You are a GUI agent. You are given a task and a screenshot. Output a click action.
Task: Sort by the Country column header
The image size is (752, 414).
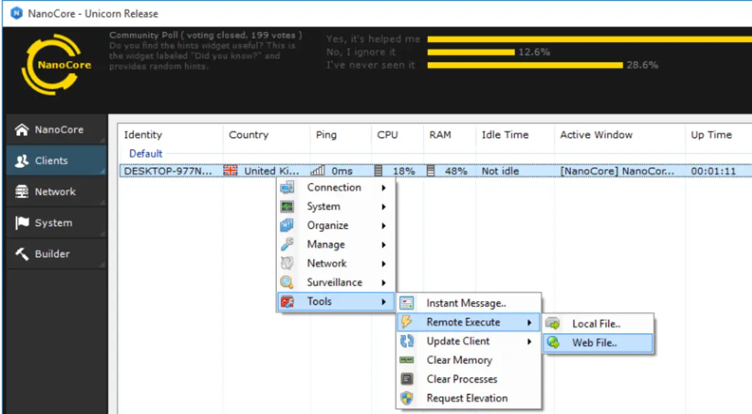tap(266, 135)
